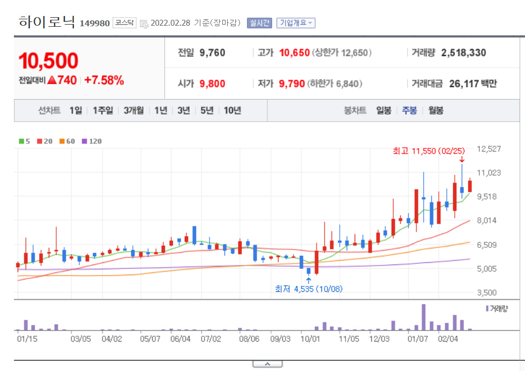
Task: Show the 월봉 monthly candle chart
Action: click(436, 110)
